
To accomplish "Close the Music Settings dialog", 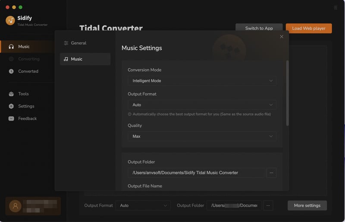I will pos(282,37).
